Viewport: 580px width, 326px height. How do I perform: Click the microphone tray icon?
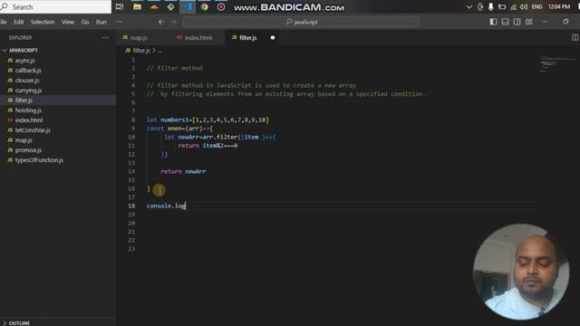pyautogui.click(x=490, y=6)
